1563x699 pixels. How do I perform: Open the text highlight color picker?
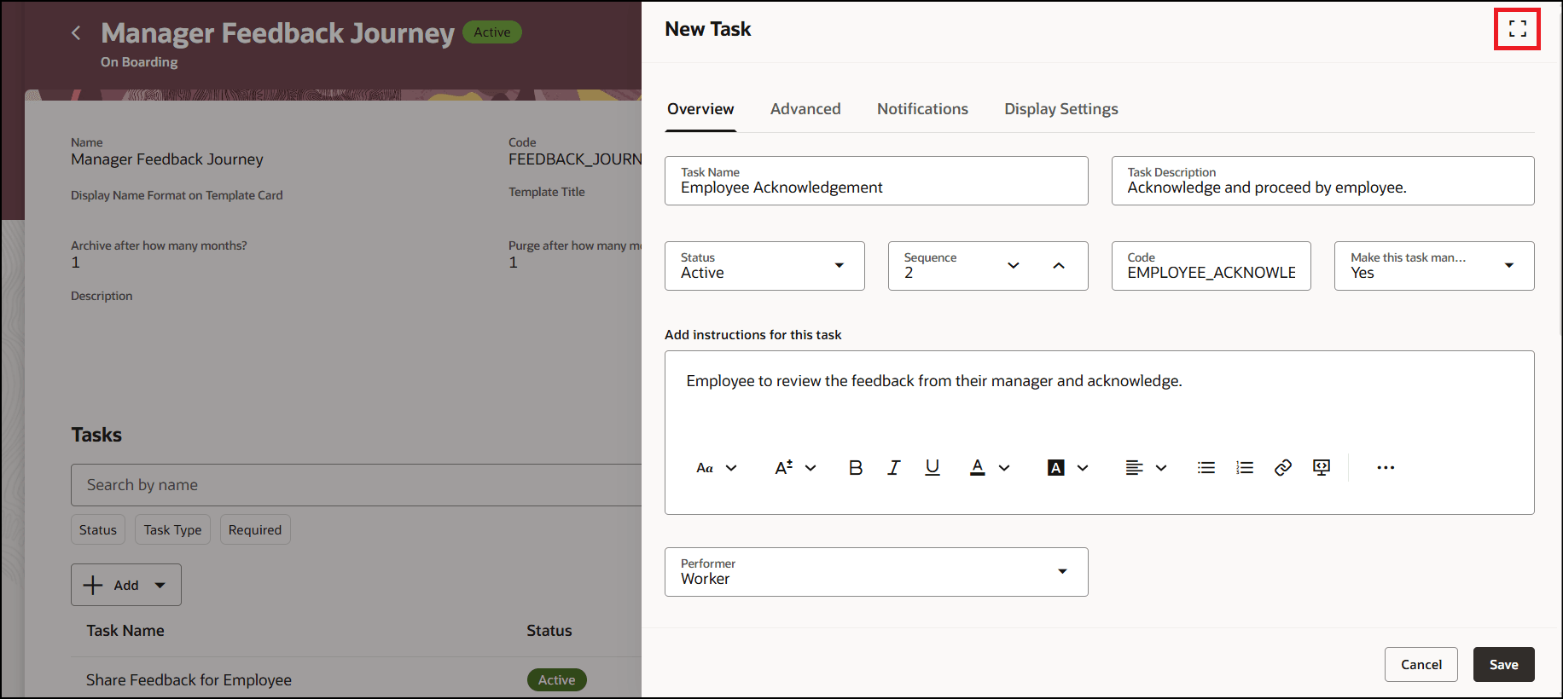[x=1068, y=467]
